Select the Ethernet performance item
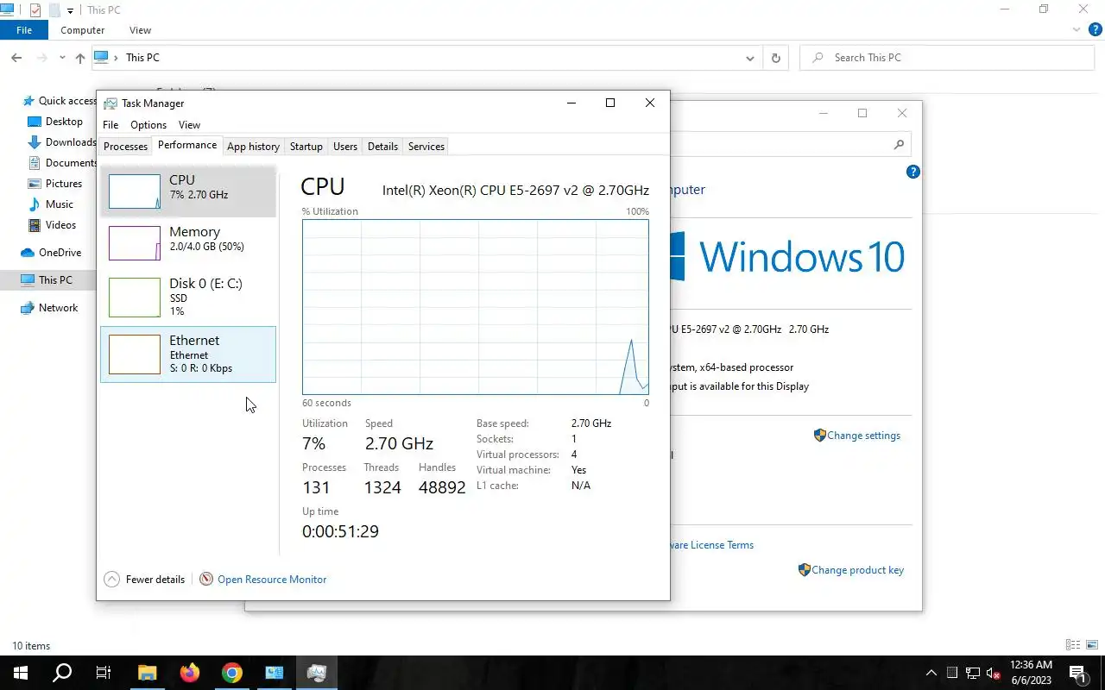 tap(188, 354)
